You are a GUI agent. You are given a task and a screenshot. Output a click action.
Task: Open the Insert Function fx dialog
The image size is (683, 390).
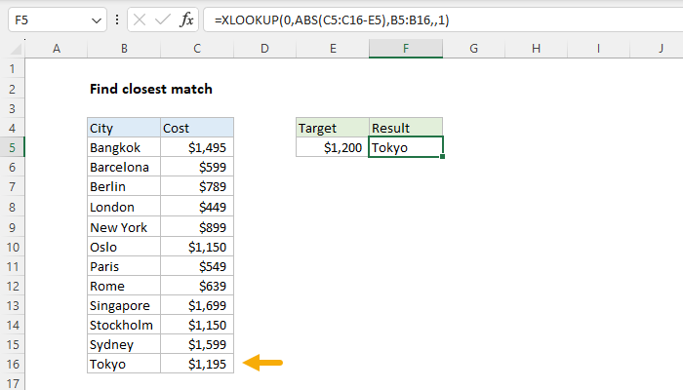186,20
